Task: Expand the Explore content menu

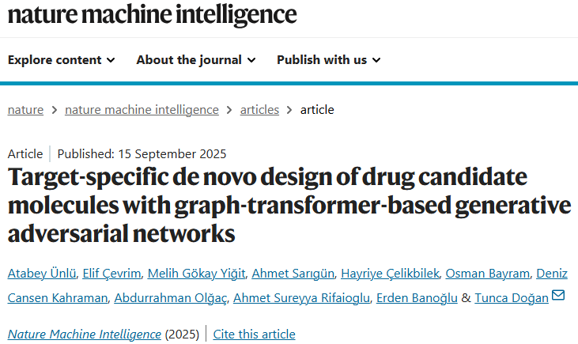Action: 62,60
